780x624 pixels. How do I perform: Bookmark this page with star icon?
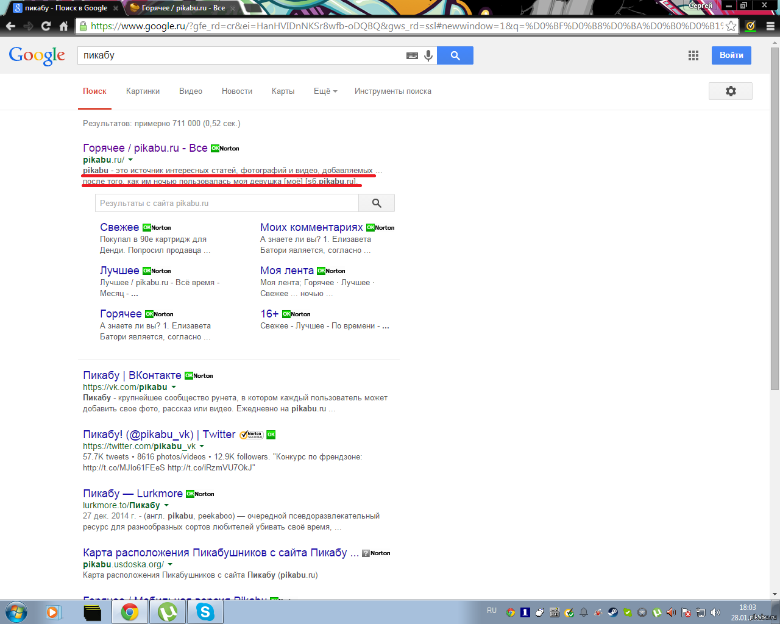point(731,26)
